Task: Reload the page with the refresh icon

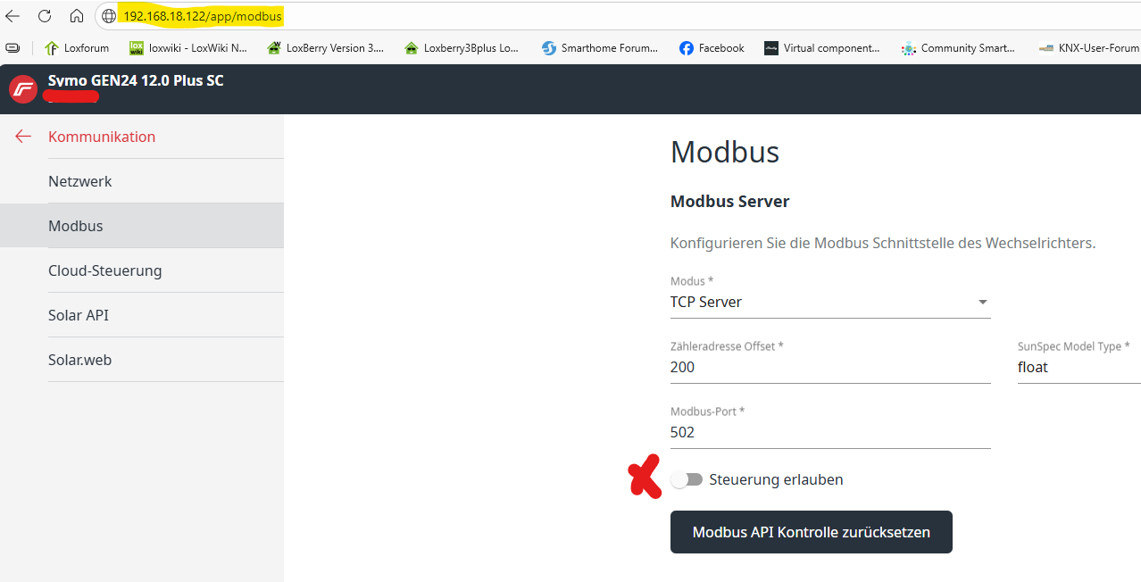Action: click(45, 16)
